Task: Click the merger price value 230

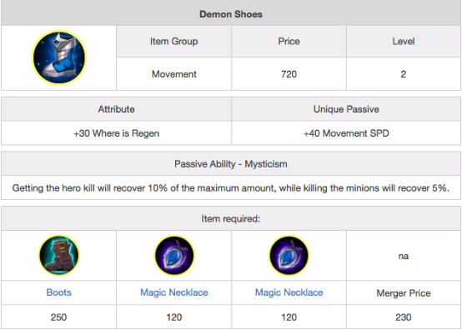Action: click(x=404, y=317)
